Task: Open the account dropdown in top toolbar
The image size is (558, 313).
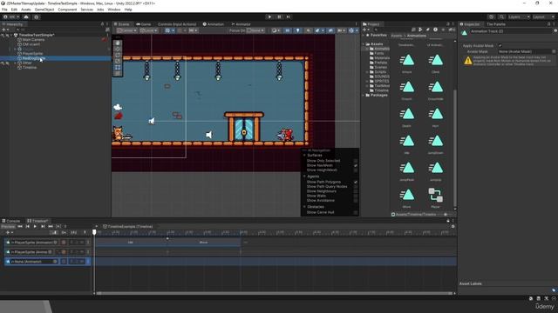Action: [11, 17]
